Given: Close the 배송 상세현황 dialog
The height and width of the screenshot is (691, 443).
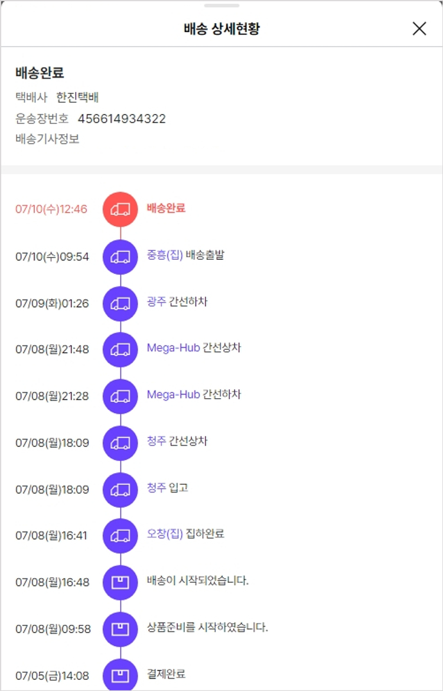Looking at the screenshot, I should pos(419,28).
